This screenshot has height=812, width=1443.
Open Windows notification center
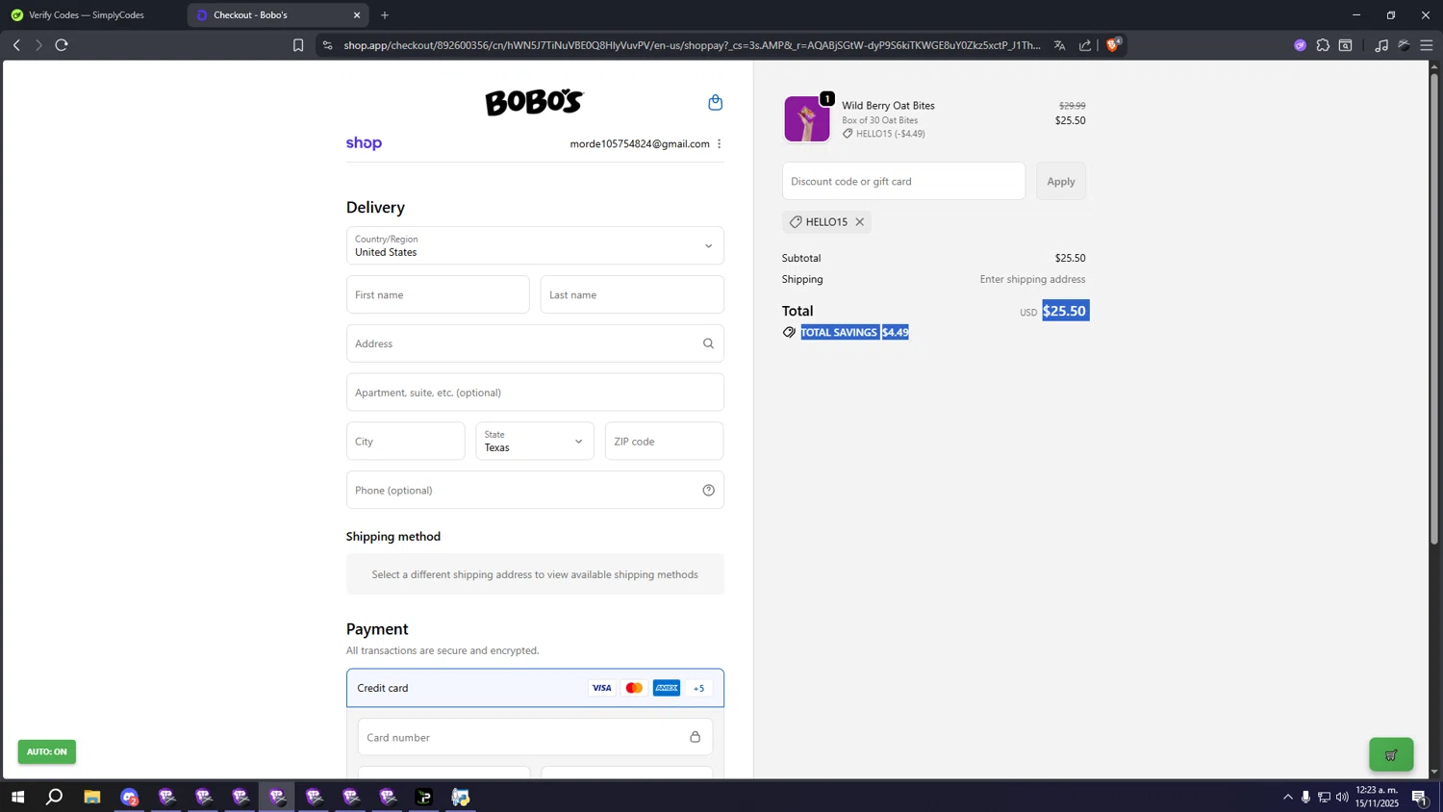pos(1419,797)
